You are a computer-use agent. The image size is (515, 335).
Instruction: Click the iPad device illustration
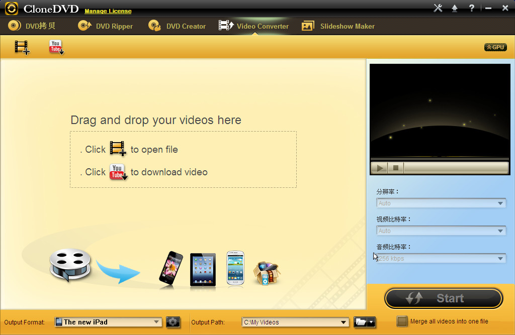point(203,269)
